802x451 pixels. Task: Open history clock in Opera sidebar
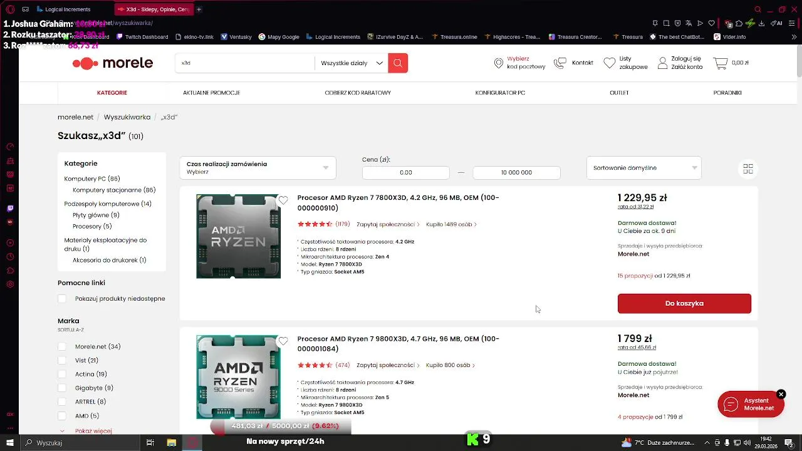[x=10, y=257]
